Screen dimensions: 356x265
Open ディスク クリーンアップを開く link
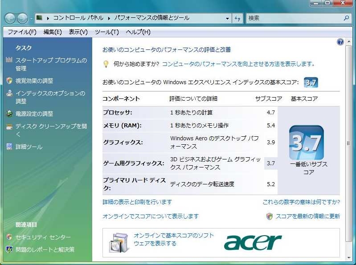click(51, 130)
